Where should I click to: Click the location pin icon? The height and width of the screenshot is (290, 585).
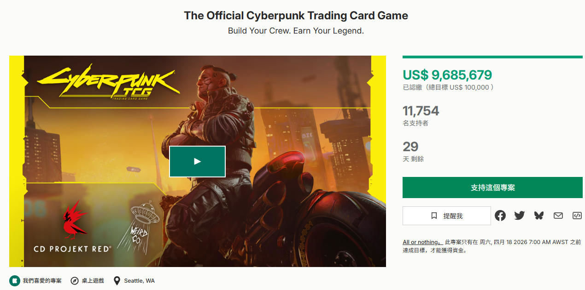[x=117, y=280]
